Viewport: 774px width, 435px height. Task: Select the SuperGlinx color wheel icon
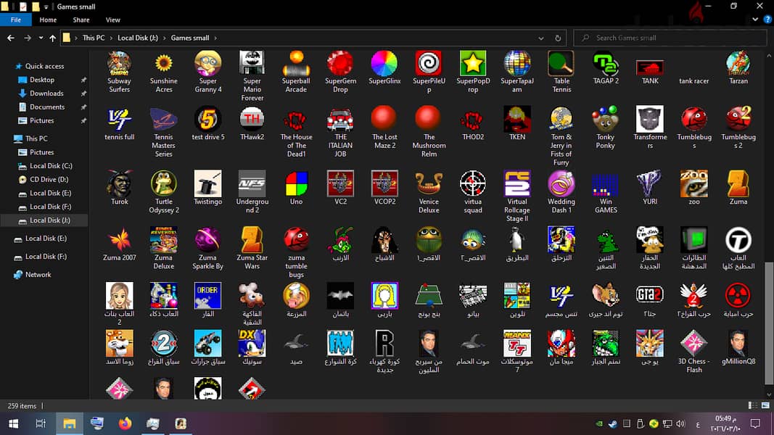pos(384,63)
